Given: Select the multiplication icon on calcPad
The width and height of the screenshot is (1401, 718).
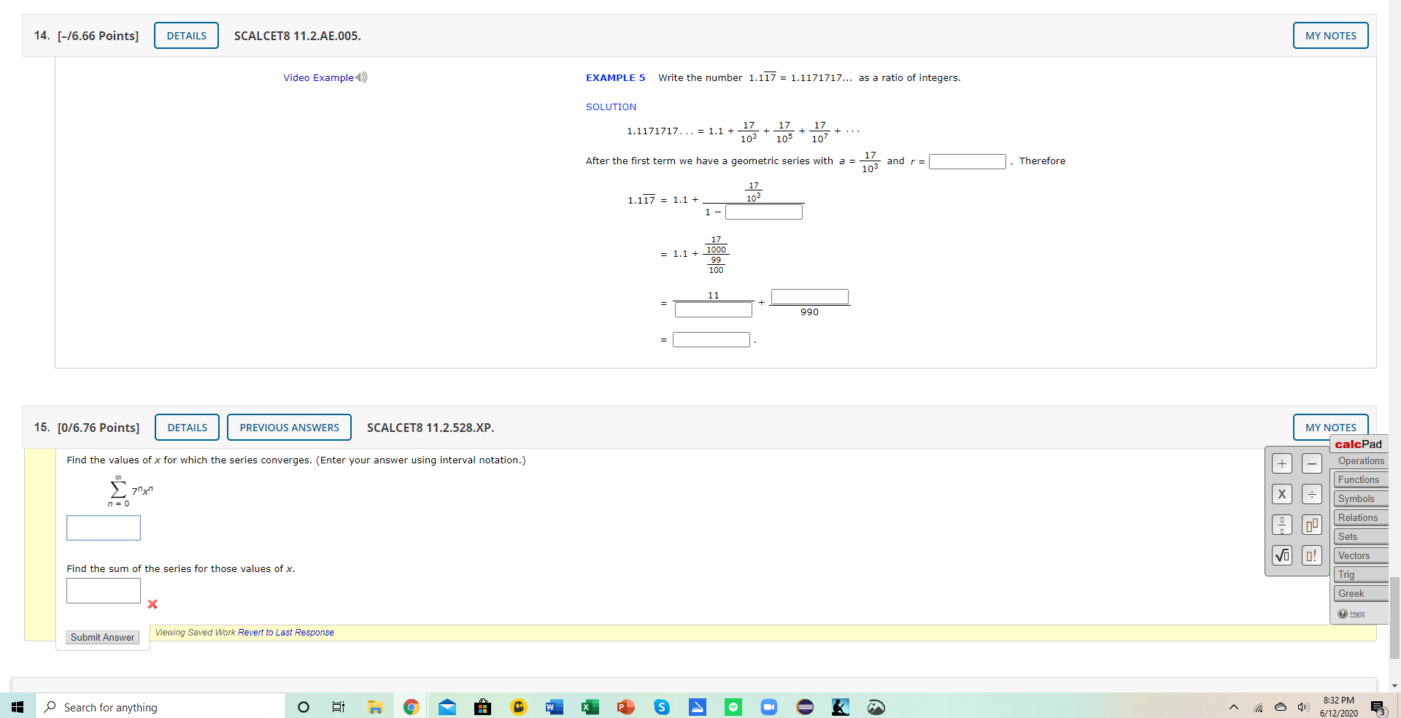Looking at the screenshot, I should click(1282, 494).
